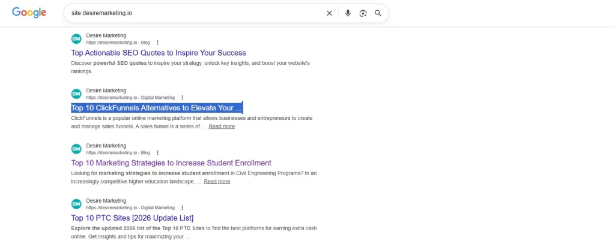Open Google Lens image search icon

pyautogui.click(x=363, y=13)
